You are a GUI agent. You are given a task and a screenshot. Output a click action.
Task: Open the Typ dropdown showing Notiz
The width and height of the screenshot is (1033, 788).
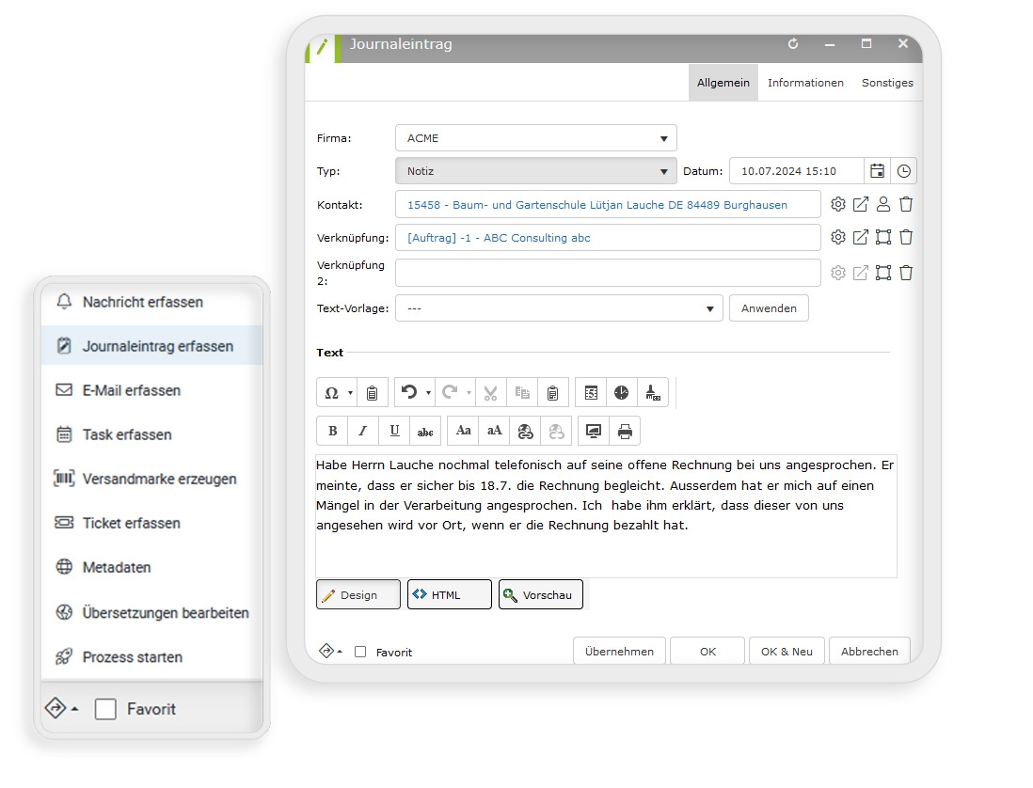pyautogui.click(x=536, y=171)
